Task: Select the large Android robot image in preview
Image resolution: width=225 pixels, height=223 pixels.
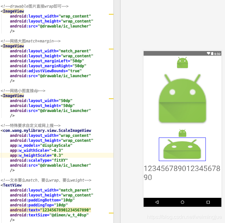Action: 182,98
